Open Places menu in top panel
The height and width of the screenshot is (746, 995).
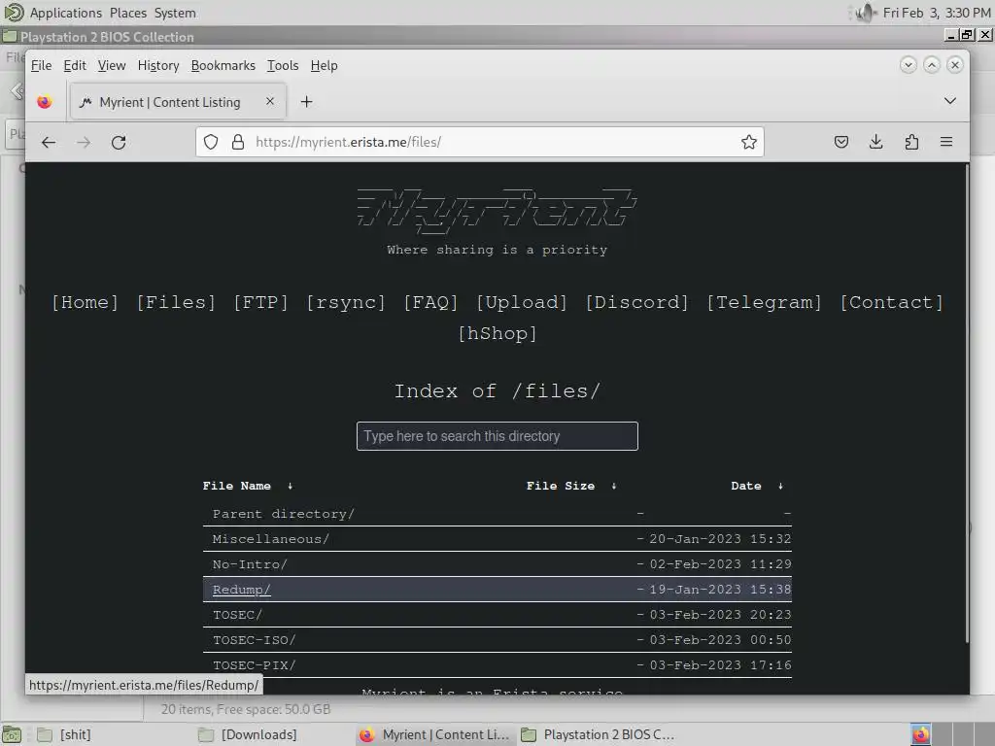pyautogui.click(x=128, y=13)
